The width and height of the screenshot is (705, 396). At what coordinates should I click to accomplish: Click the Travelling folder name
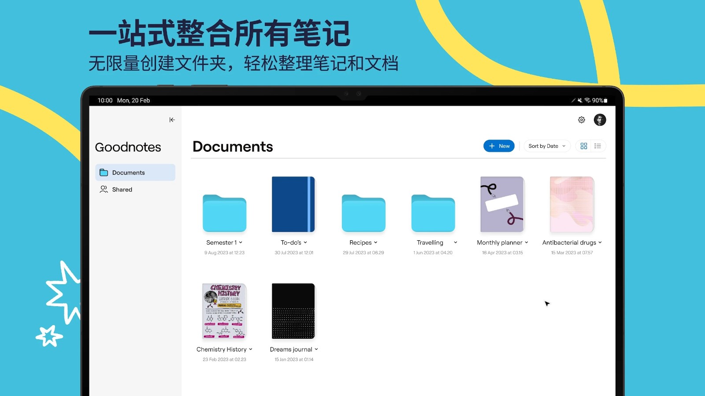[430, 242]
